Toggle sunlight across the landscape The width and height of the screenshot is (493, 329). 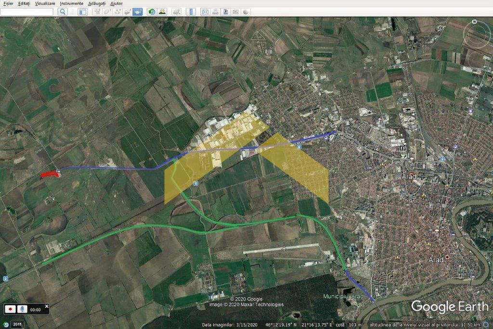(162, 12)
